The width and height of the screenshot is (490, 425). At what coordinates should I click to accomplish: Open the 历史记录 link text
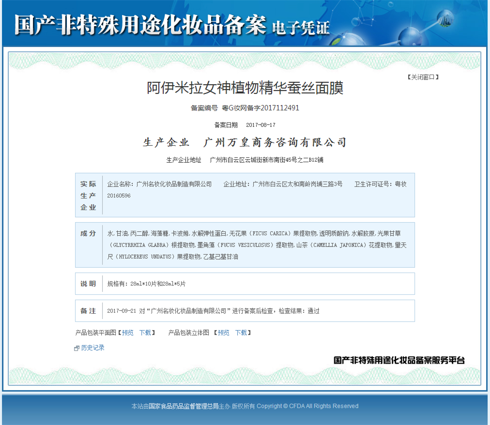point(93,348)
